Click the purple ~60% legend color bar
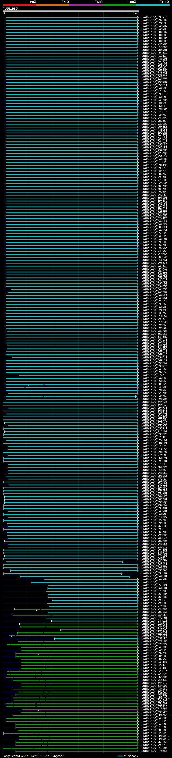172x758 pixels. [x=86, y=5]
